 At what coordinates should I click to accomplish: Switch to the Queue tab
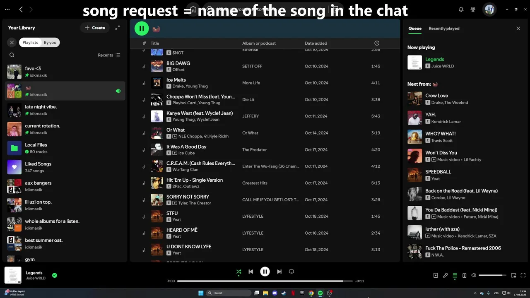[415, 29]
